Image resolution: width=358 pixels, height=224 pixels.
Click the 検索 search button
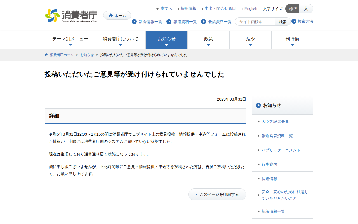[x=283, y=22]
